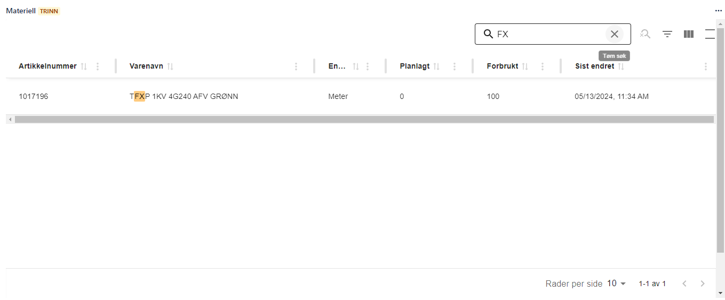Screen dimensions: 725x300
Task: Open Forbrukt column actions menu
Action: [x=543, y=66]
